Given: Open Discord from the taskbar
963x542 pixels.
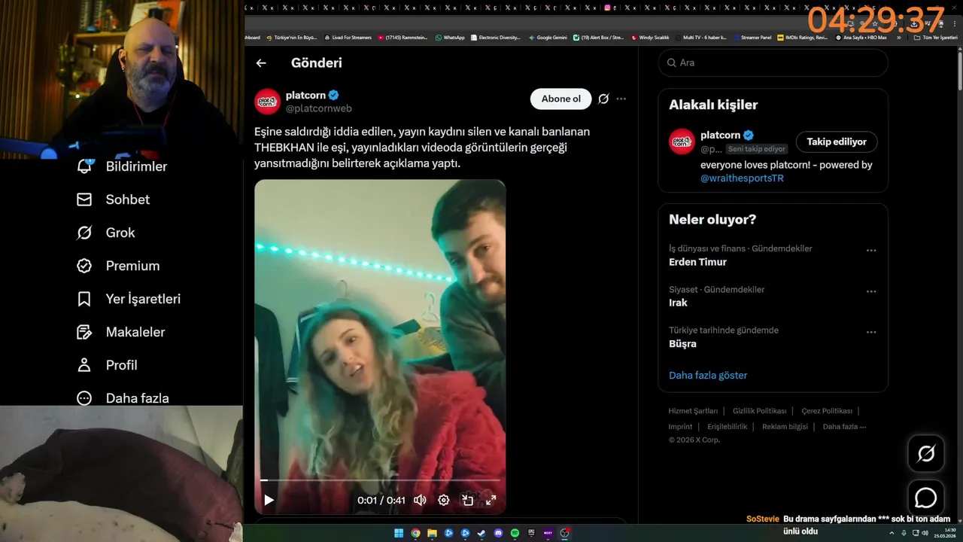Looking at the screenshot, I should (498, 533).
